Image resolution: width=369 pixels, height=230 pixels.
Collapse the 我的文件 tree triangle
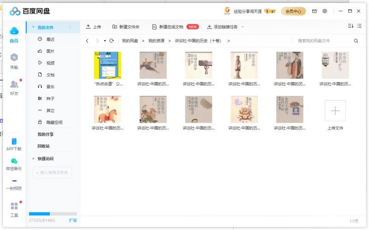point(33,27)
